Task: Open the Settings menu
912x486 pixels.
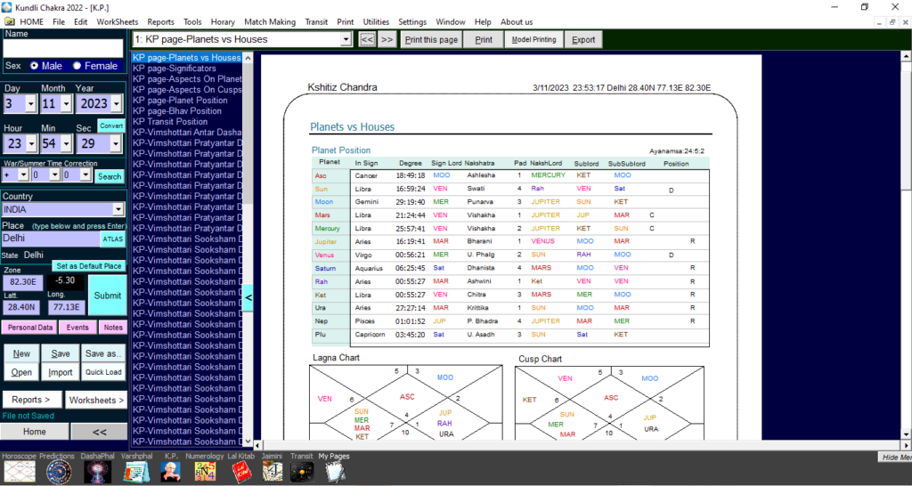Action: pyautogui.click(x=412, y=22)
